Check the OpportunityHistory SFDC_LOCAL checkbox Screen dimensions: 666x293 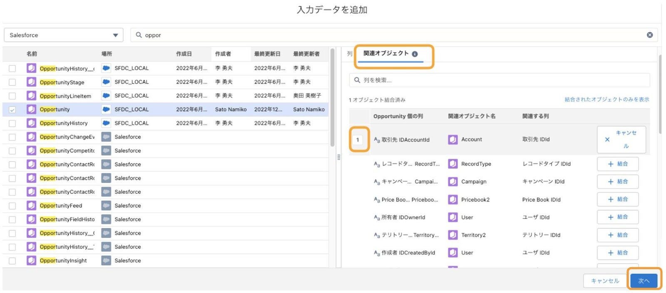pos(12,123)
